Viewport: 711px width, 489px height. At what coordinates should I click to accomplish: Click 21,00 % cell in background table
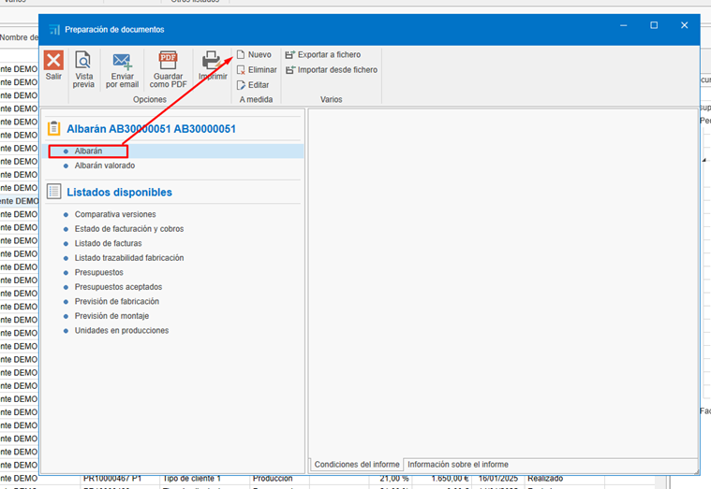tap(394, 478)
